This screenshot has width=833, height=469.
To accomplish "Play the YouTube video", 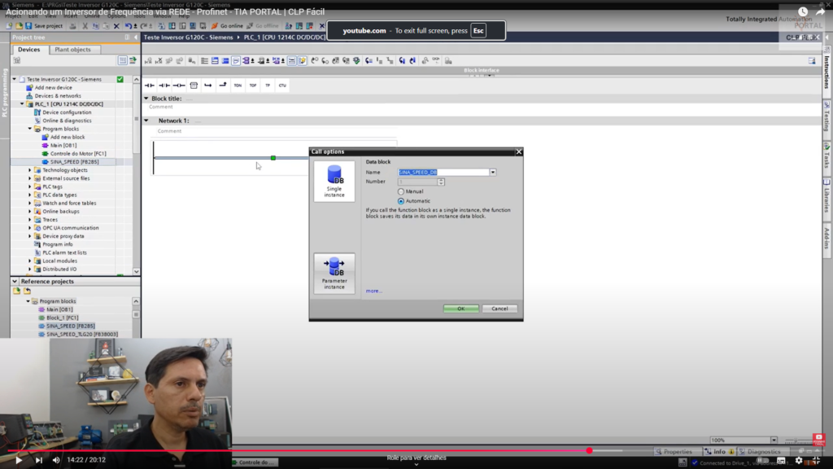I will click(19, 460).
